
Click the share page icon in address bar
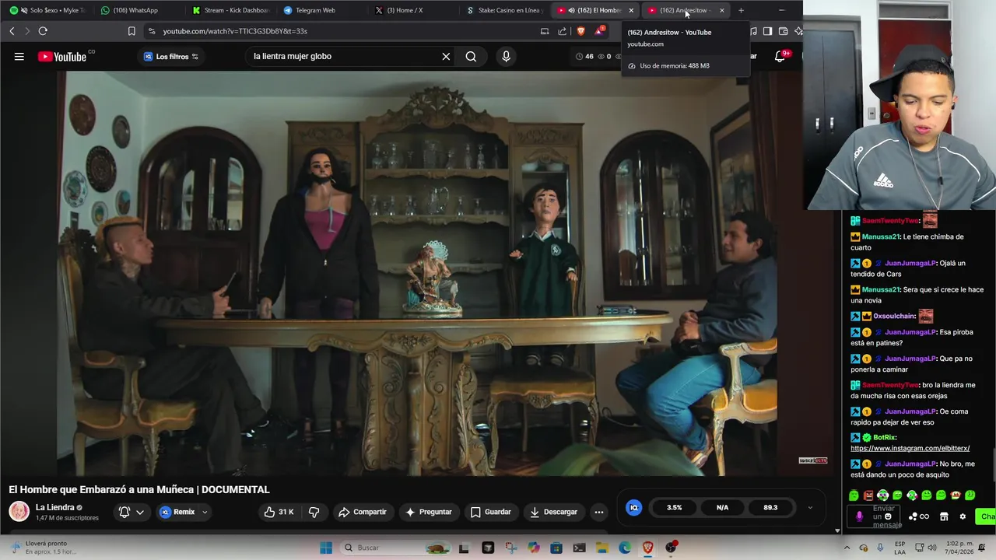(562, 31)
